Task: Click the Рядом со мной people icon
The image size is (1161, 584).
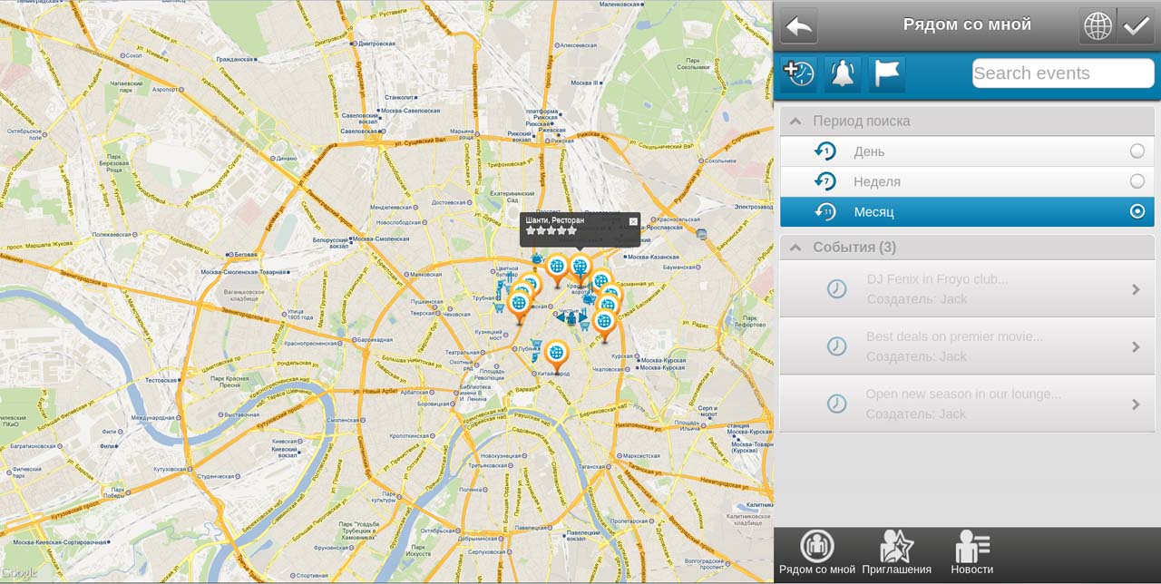Action: pos(817,545)
